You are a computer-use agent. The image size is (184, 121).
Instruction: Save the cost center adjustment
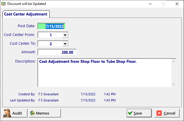[139, 113]
